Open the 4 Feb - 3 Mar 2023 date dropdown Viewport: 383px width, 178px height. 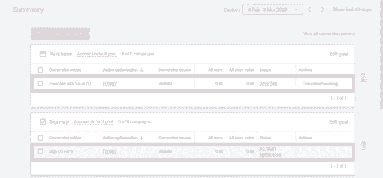click(273, 9)
